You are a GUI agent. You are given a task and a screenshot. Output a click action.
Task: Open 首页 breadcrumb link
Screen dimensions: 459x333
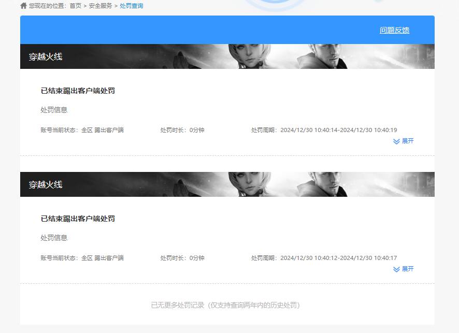click(x=76, y=6)
